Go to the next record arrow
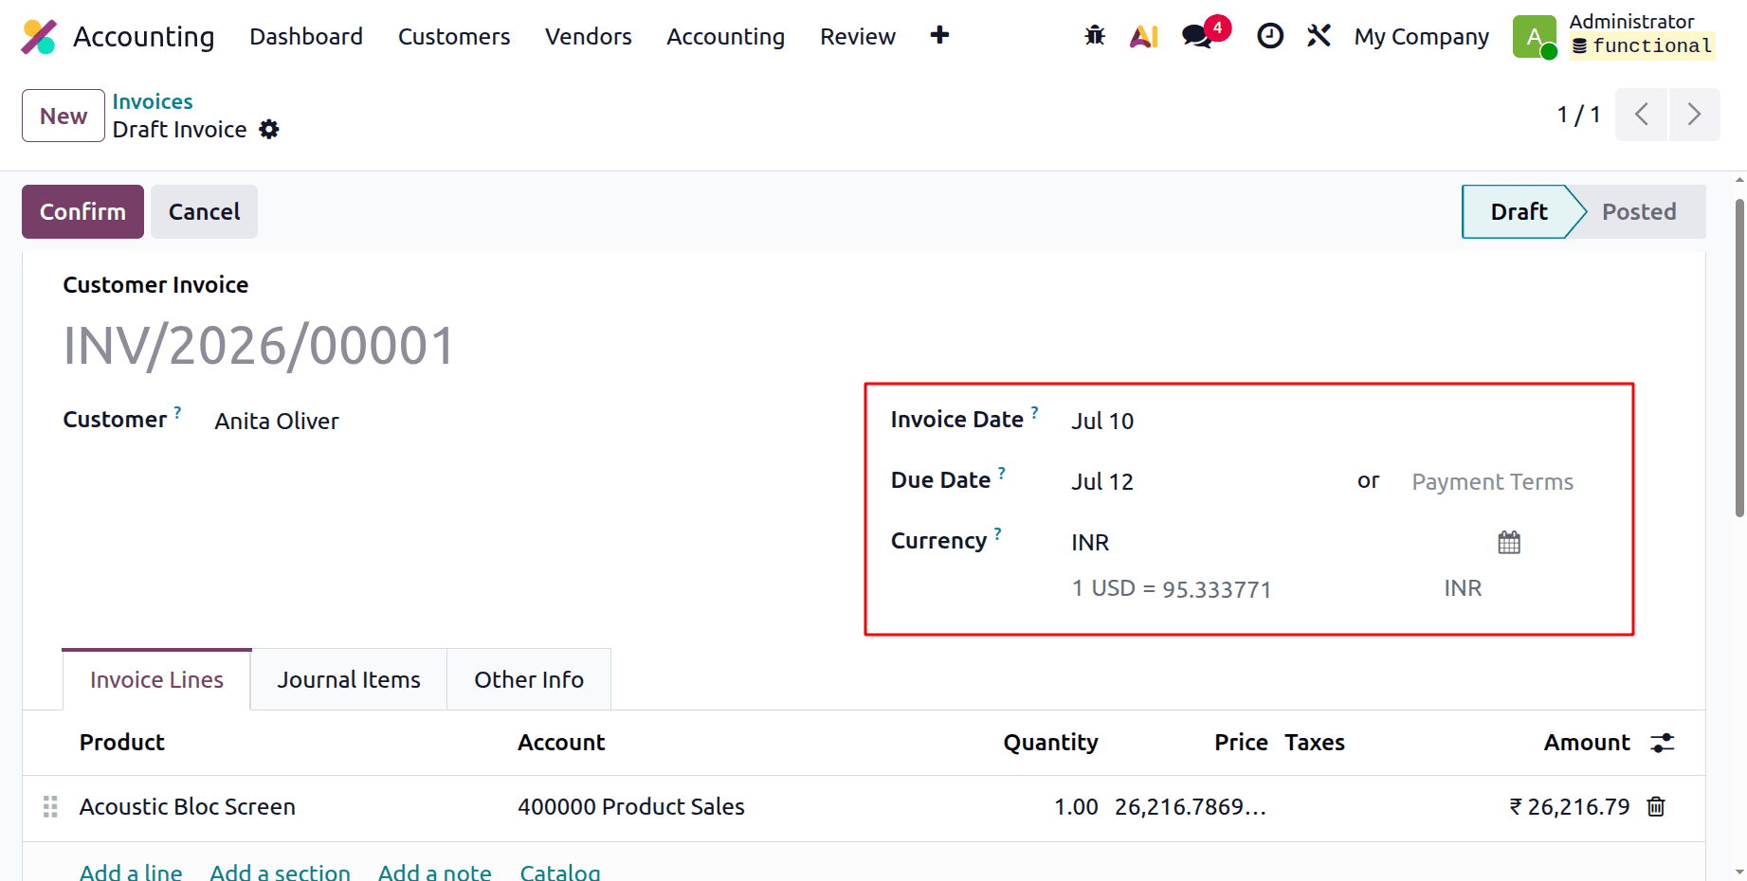The image size is (1747, 881). pos(1694,115)
